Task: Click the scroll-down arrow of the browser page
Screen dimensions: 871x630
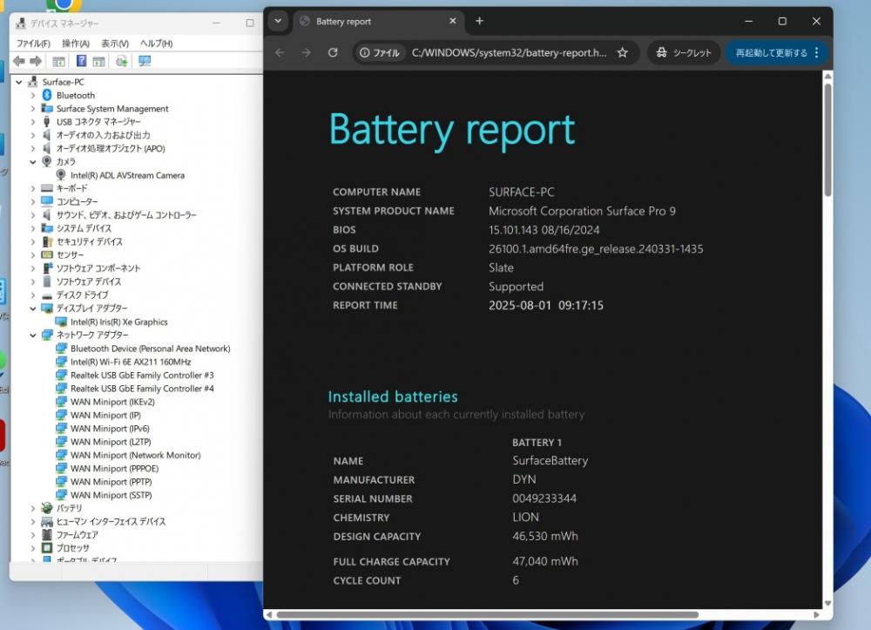Action: click(x=827, y=603)
